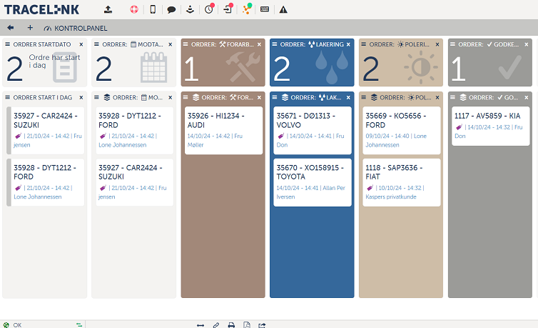Image resolution: width=538 pixels, height=328 pixels.
Task: Click the warning triangle icon
Action: tap(283, 10)
